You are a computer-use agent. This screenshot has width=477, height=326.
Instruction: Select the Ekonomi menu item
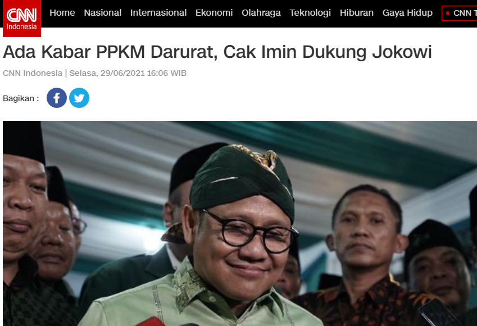pyautogui.click(x=214, y=13)
